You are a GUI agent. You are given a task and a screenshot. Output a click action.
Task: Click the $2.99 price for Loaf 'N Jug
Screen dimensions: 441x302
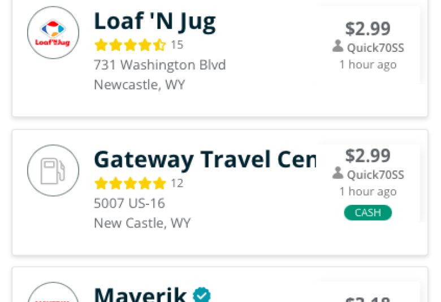pyautogui.click(x=368, y=29)
